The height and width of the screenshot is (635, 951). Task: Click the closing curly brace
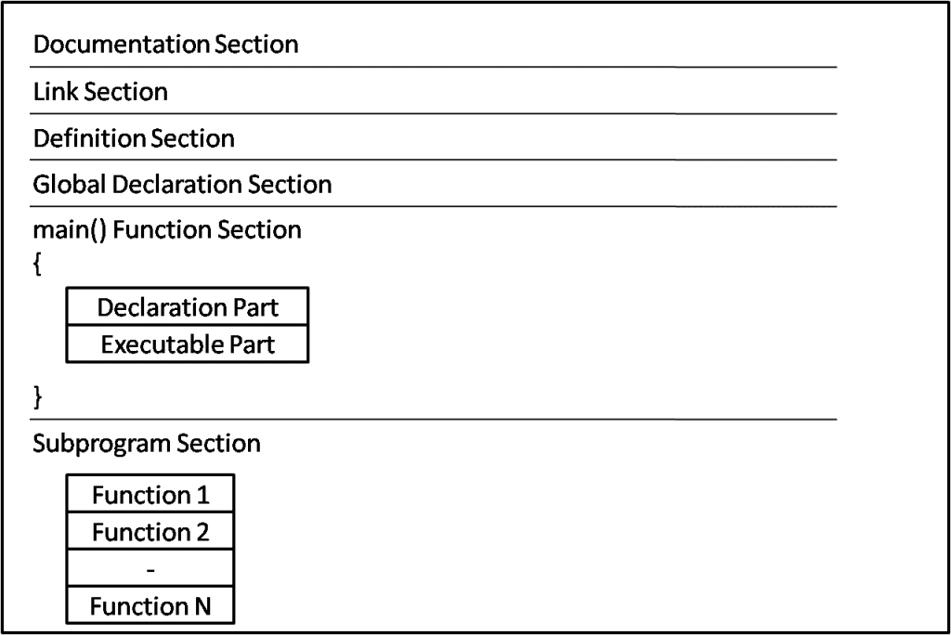pos(37,397)
